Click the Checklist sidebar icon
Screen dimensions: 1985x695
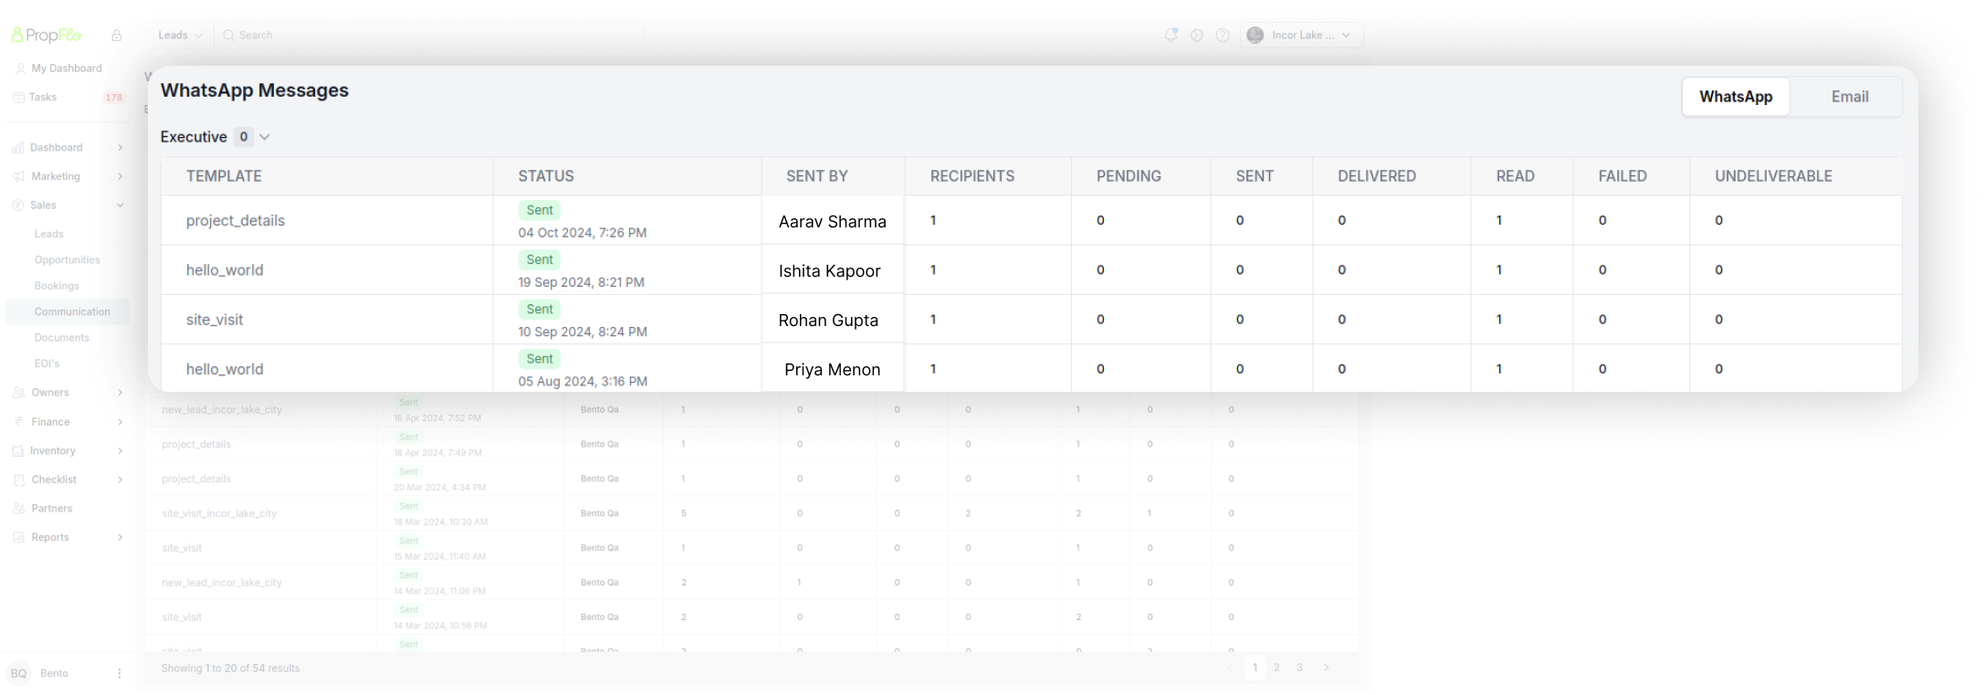(x=18, y=479)
